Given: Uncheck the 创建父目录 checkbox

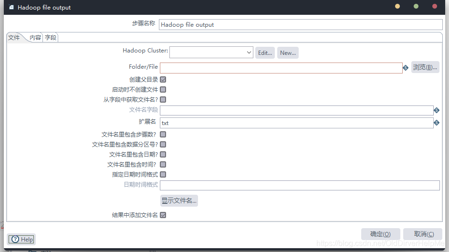Looking at the screenshot, I should [x=163, y=79].
